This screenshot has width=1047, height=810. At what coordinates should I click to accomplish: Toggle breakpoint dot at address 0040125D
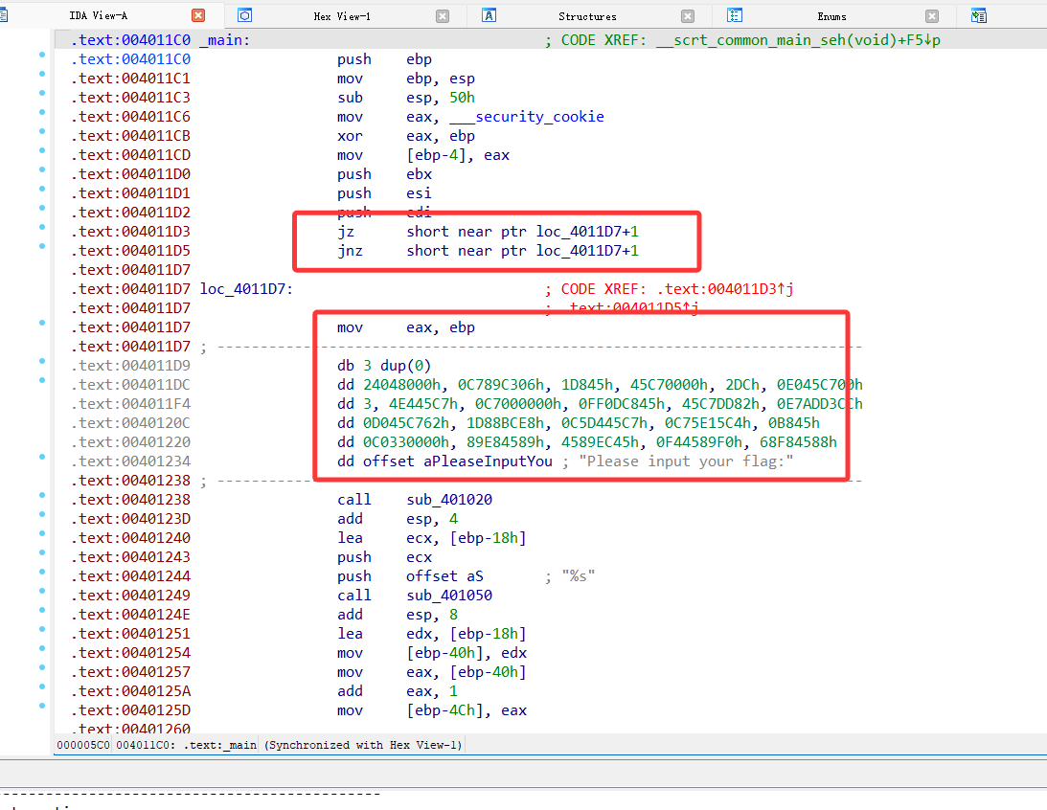click(x=42, y=706)
